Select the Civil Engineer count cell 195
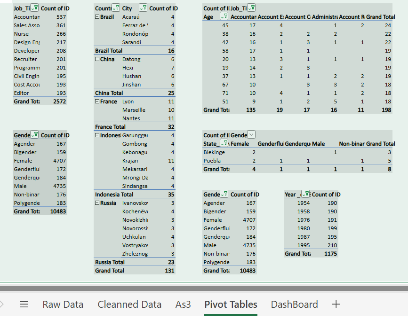408x320 pixels. point(54,76)
